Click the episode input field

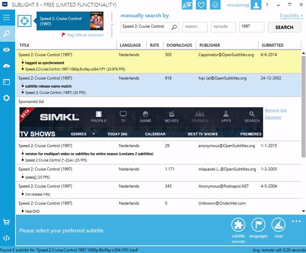(x=223, y=27)
